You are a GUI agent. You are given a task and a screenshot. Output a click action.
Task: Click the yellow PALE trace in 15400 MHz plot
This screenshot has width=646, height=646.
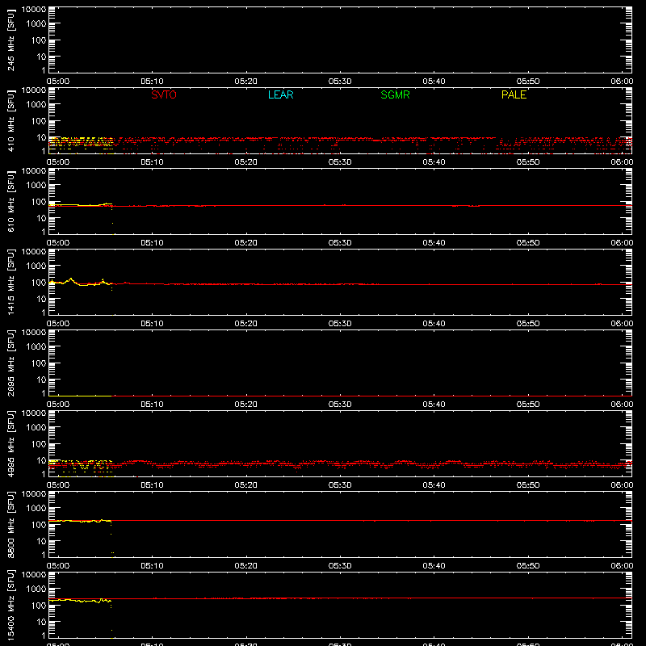click(x=80, y=601)
